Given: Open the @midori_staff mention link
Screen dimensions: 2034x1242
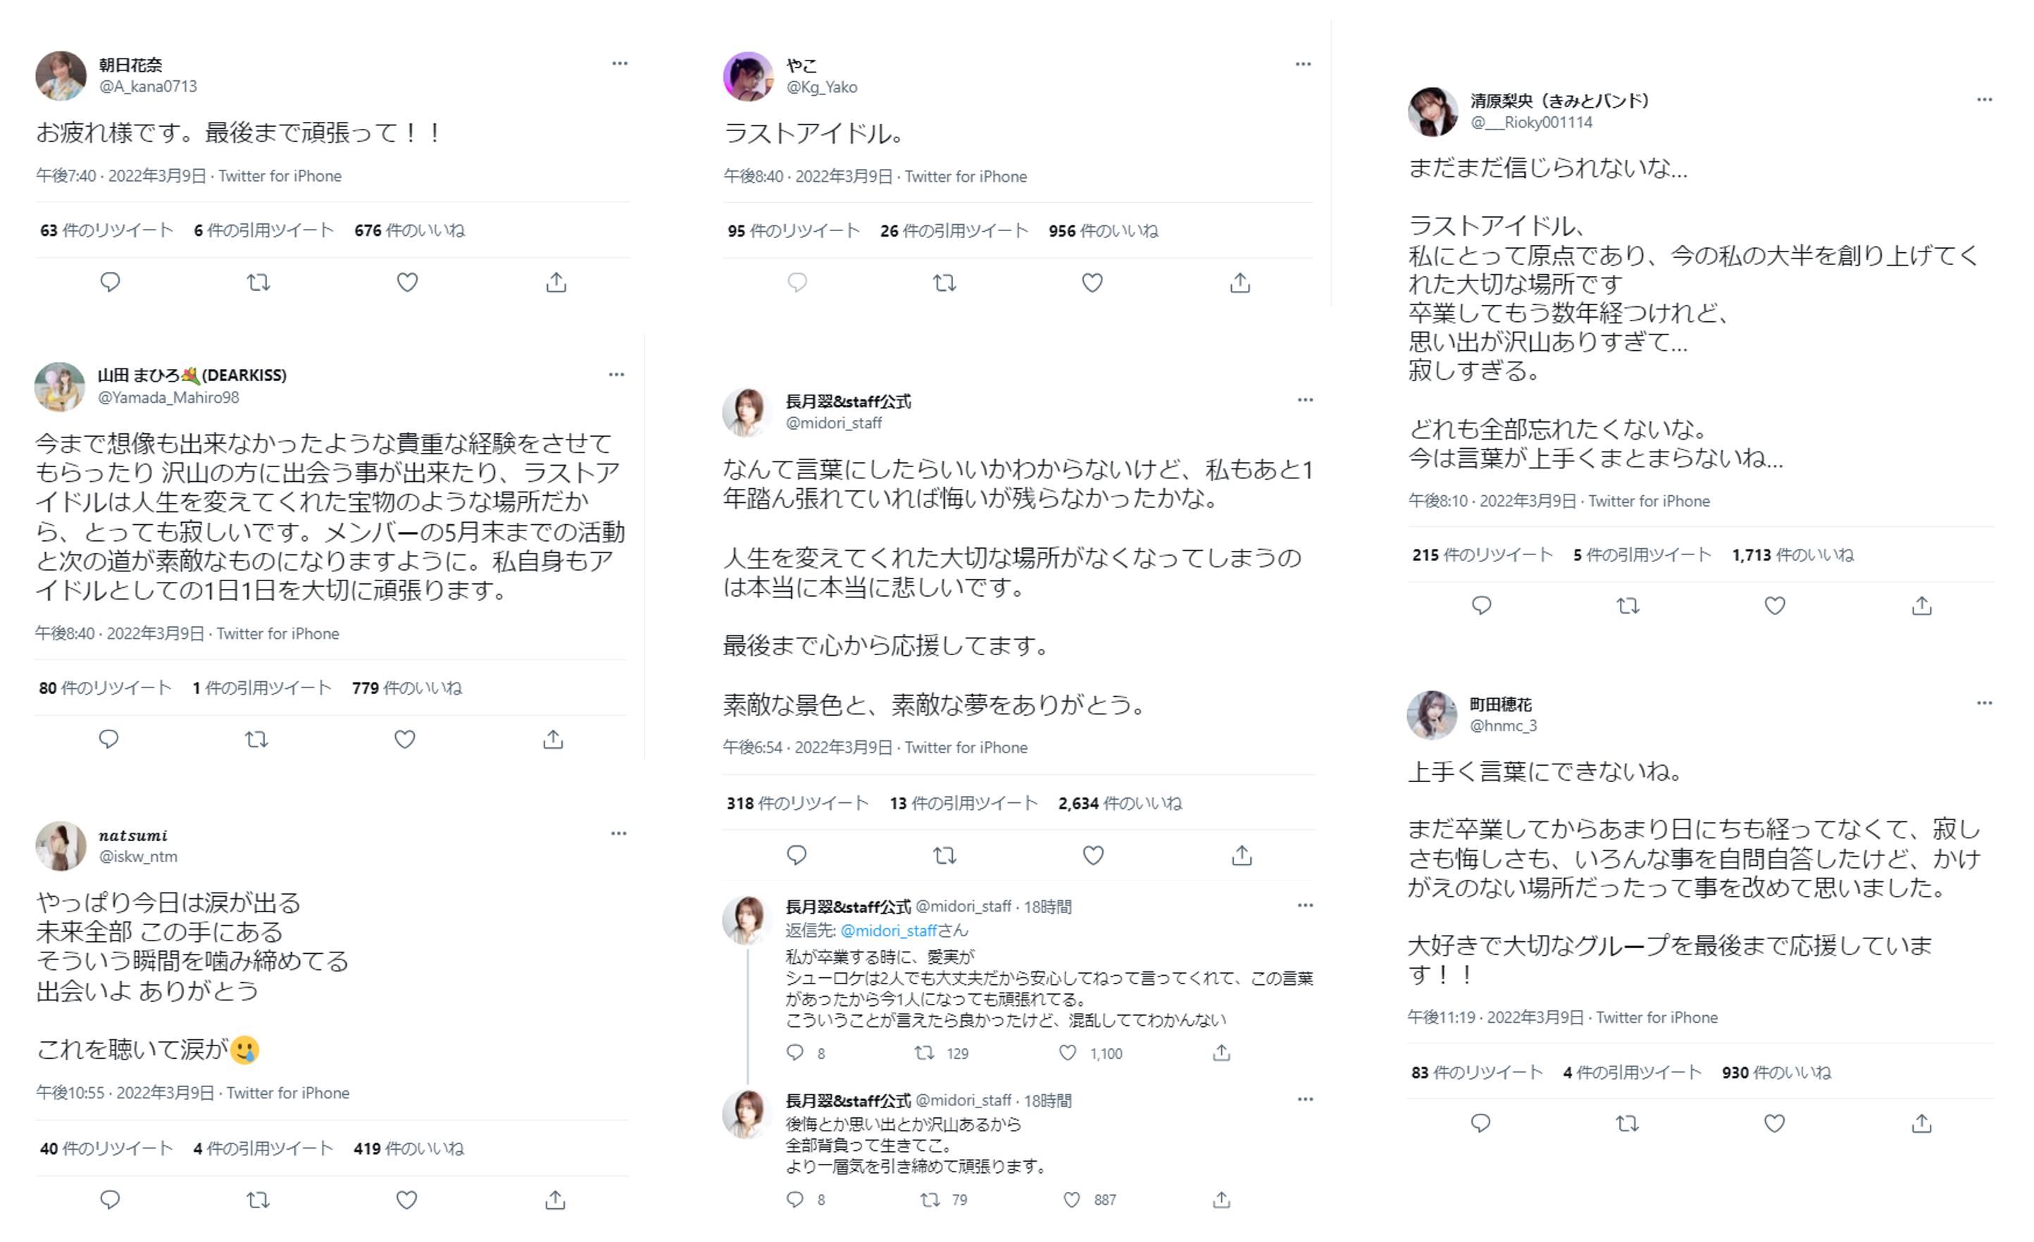Looking at the screenshot, I should coord(888,931).
